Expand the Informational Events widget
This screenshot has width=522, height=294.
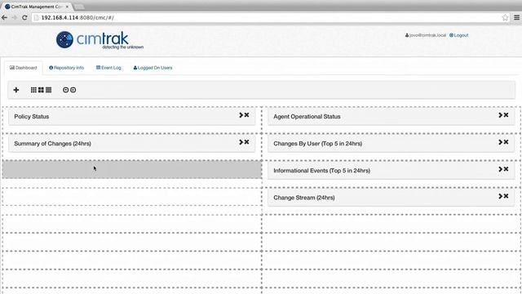[x=500, y=169]
